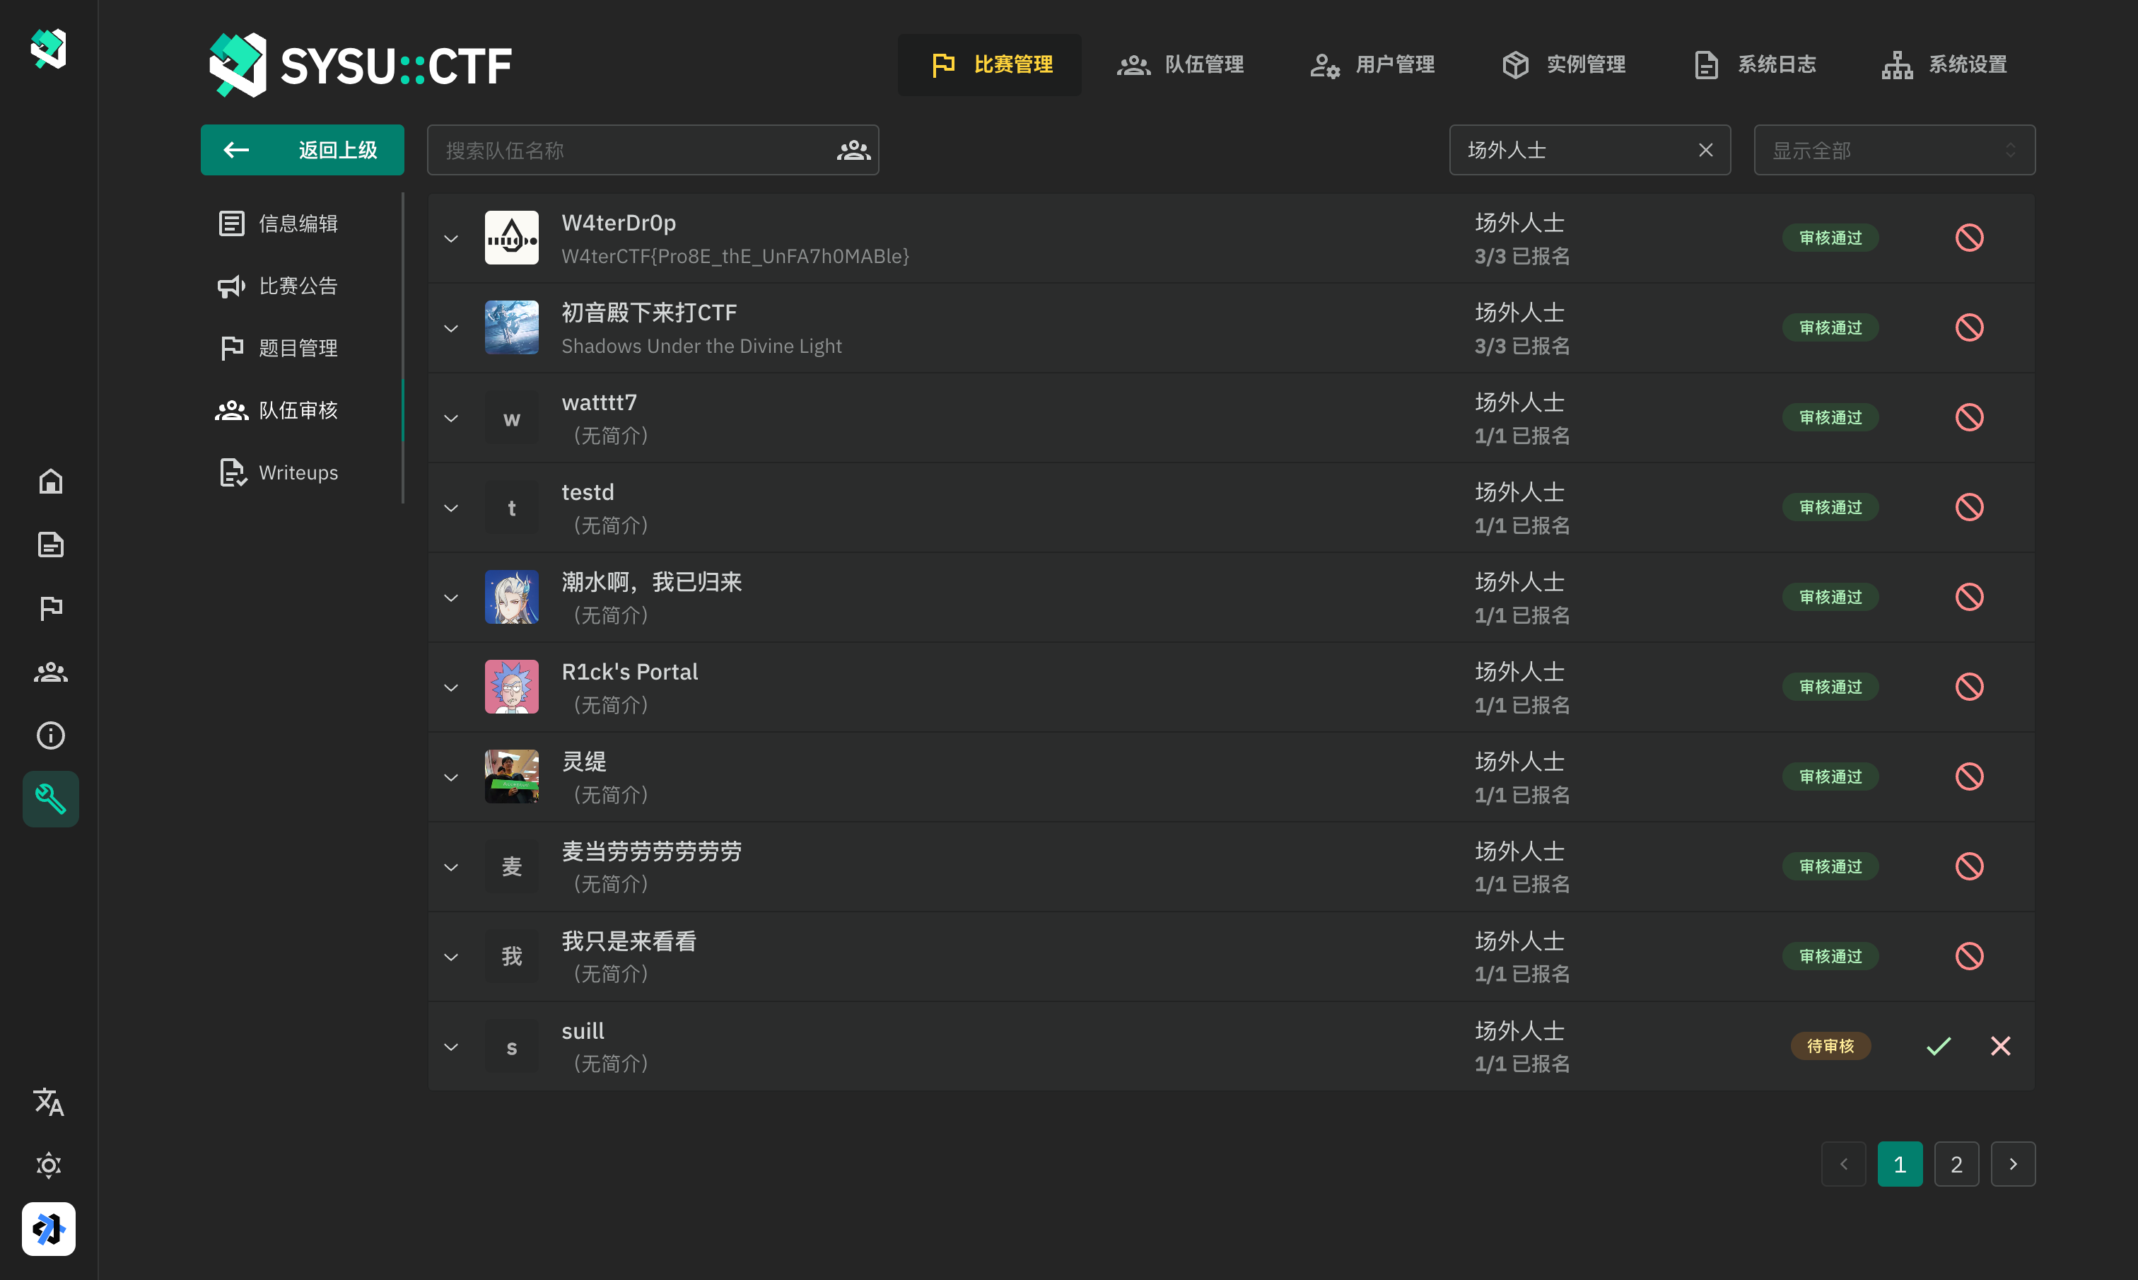The image size is (2138, 1280).
Task: Go to page 2 of teams
Action: (1956, 1165)
